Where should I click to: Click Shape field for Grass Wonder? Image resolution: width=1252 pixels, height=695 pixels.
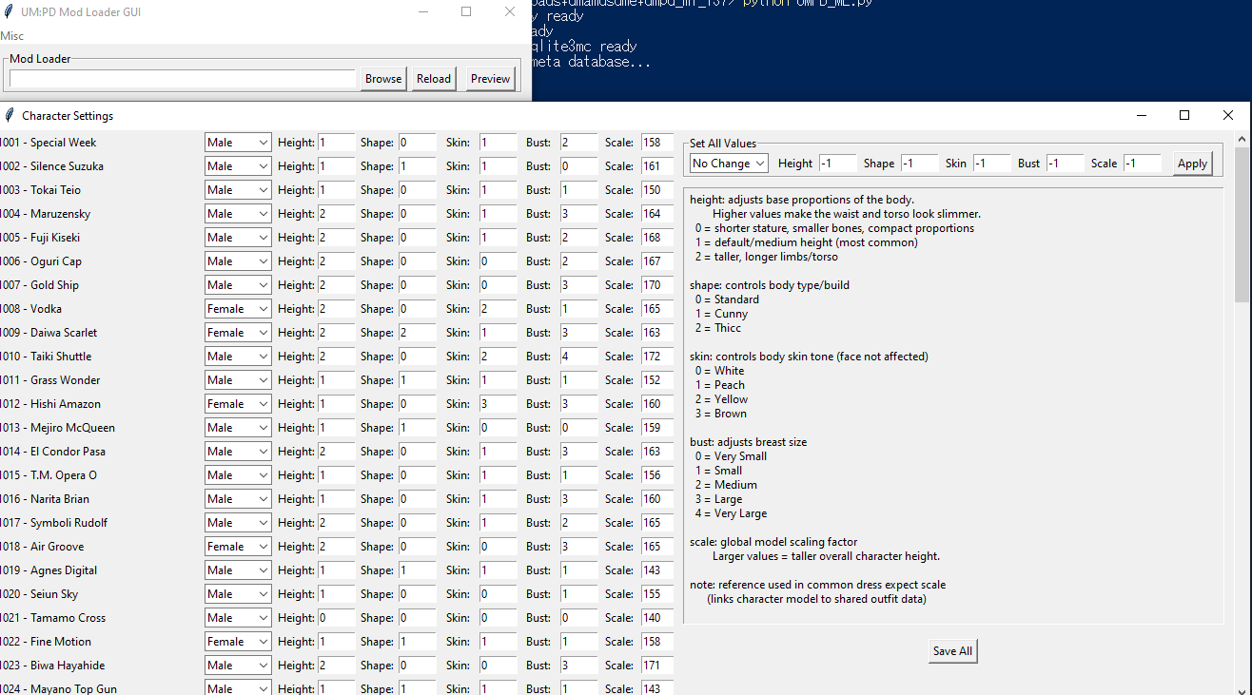(x=417, y=380)
